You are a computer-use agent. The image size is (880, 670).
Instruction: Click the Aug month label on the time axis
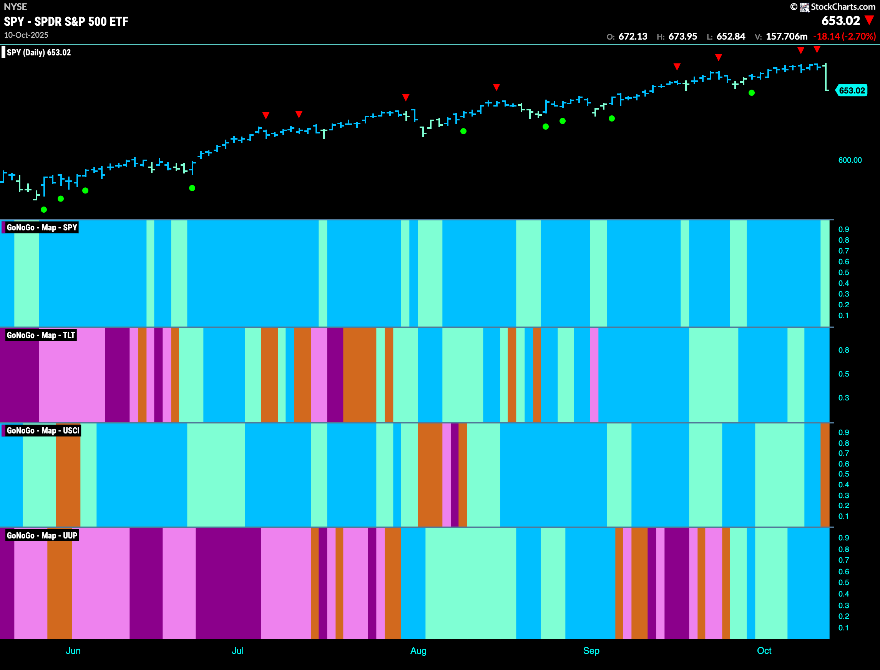tap(418, 650)
